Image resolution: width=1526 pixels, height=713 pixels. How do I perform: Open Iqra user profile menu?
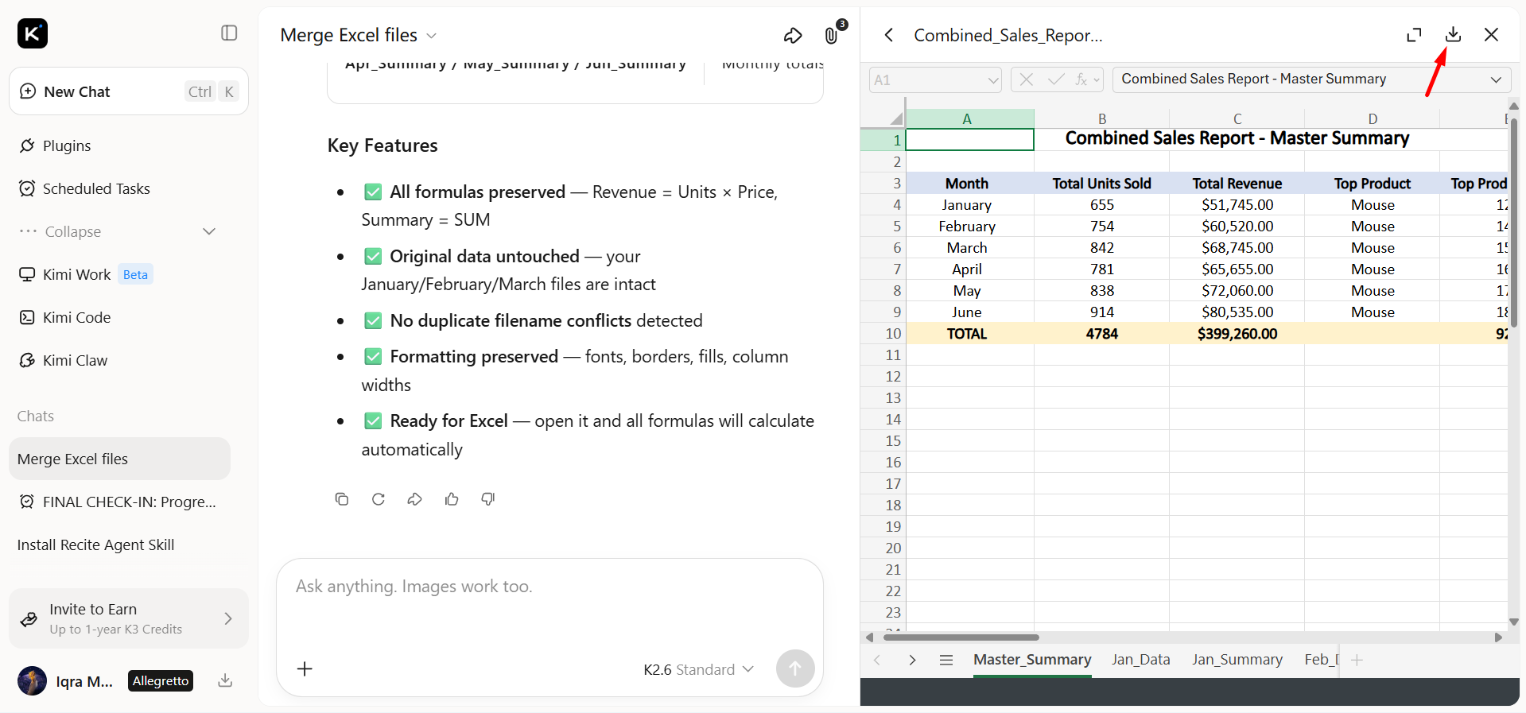click(x=65, y=680)
